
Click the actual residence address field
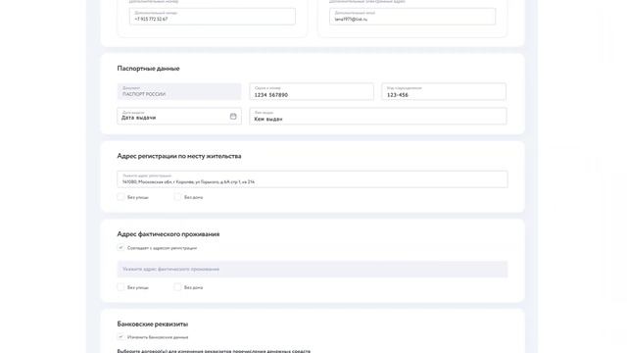click(x=313, y=269)
